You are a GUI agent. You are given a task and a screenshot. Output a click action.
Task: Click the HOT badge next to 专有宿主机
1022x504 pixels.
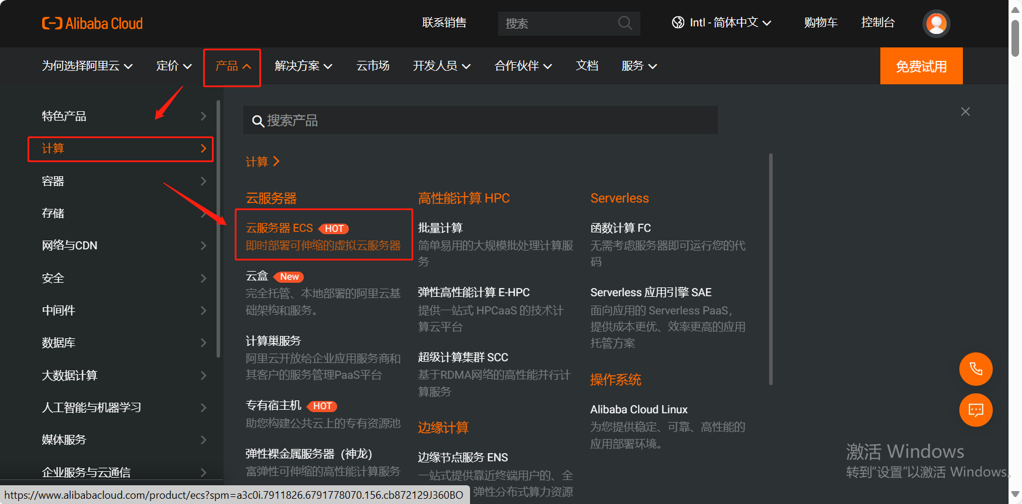click(x=322, y=406)
